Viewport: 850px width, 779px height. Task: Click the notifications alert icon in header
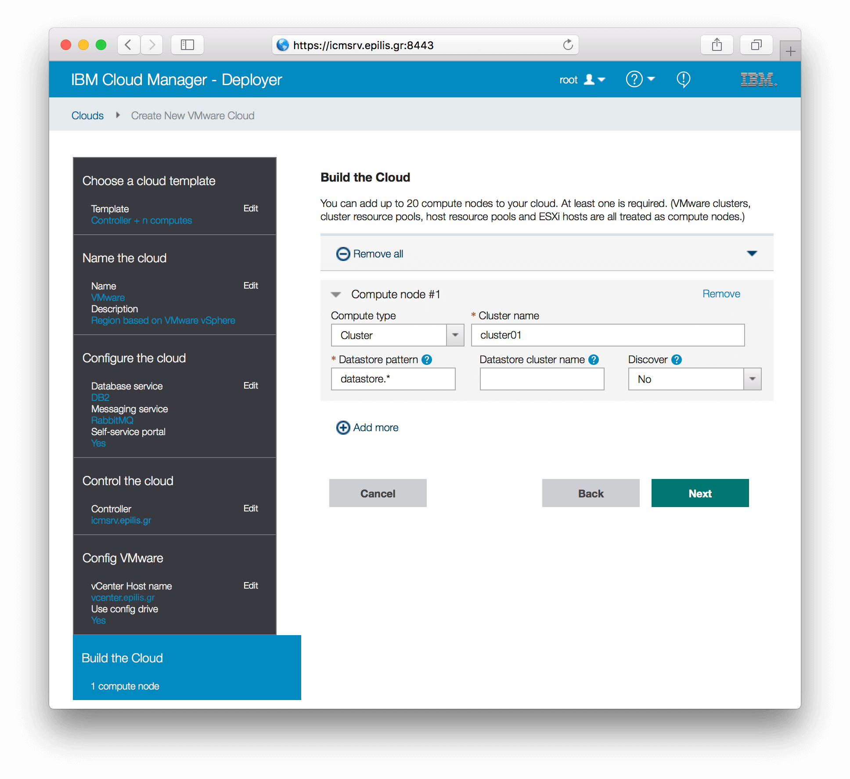683,79
